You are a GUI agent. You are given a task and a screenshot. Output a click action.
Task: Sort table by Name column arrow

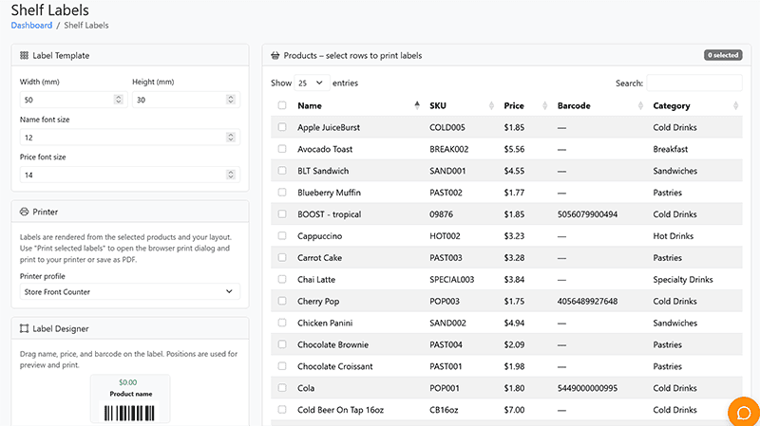(x=417, y=105)
